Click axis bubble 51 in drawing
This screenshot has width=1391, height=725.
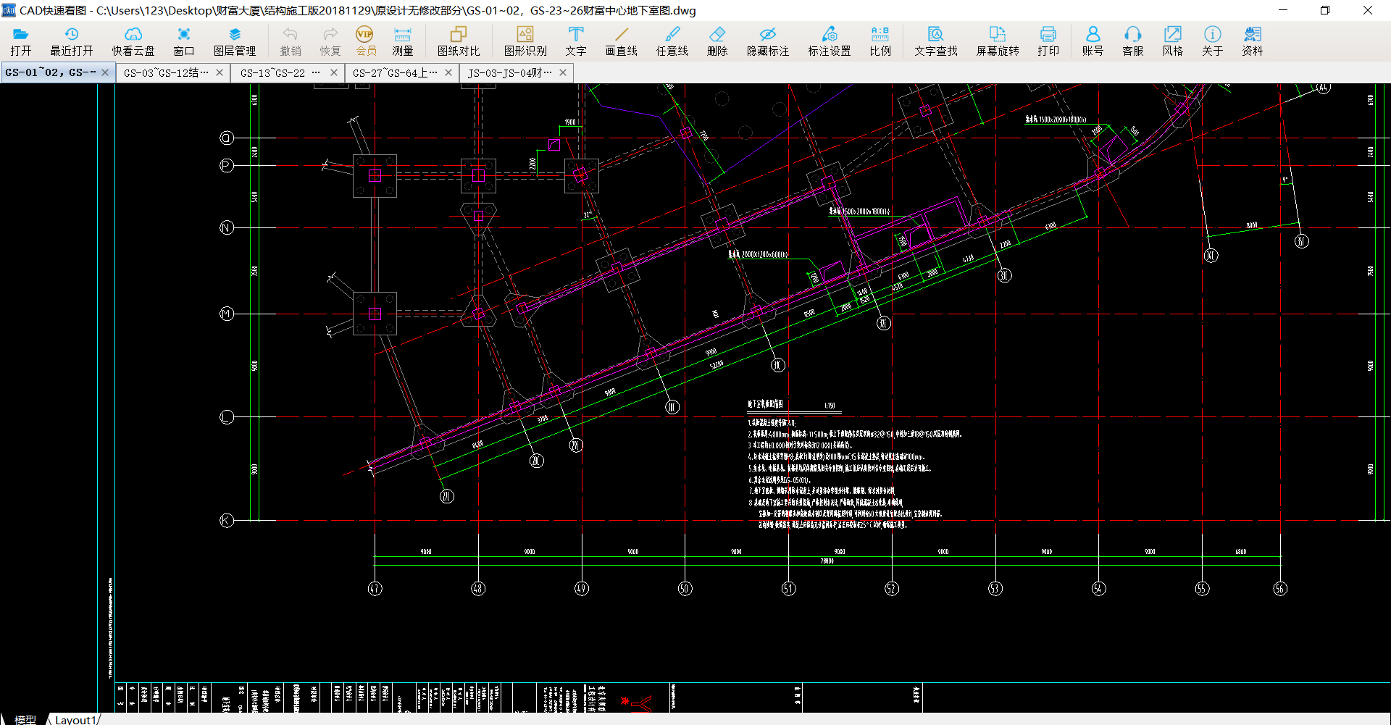pyautogui.click(x=788, y=589)
